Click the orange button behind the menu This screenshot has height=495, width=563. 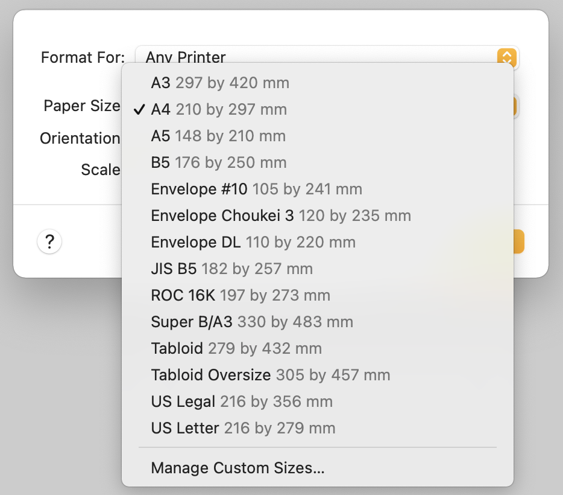pos(519,242)
